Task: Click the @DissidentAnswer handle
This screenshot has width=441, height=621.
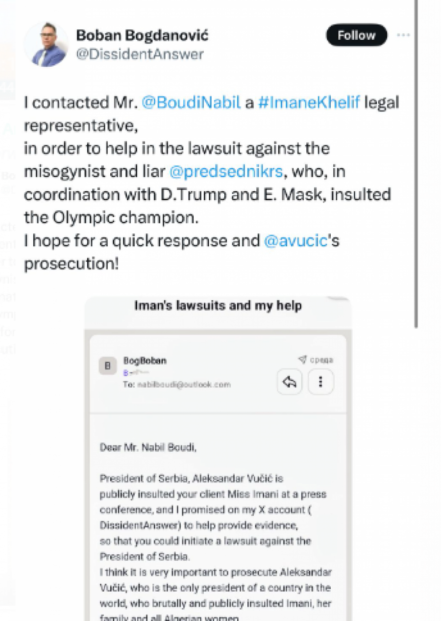Action: (140, 54)
